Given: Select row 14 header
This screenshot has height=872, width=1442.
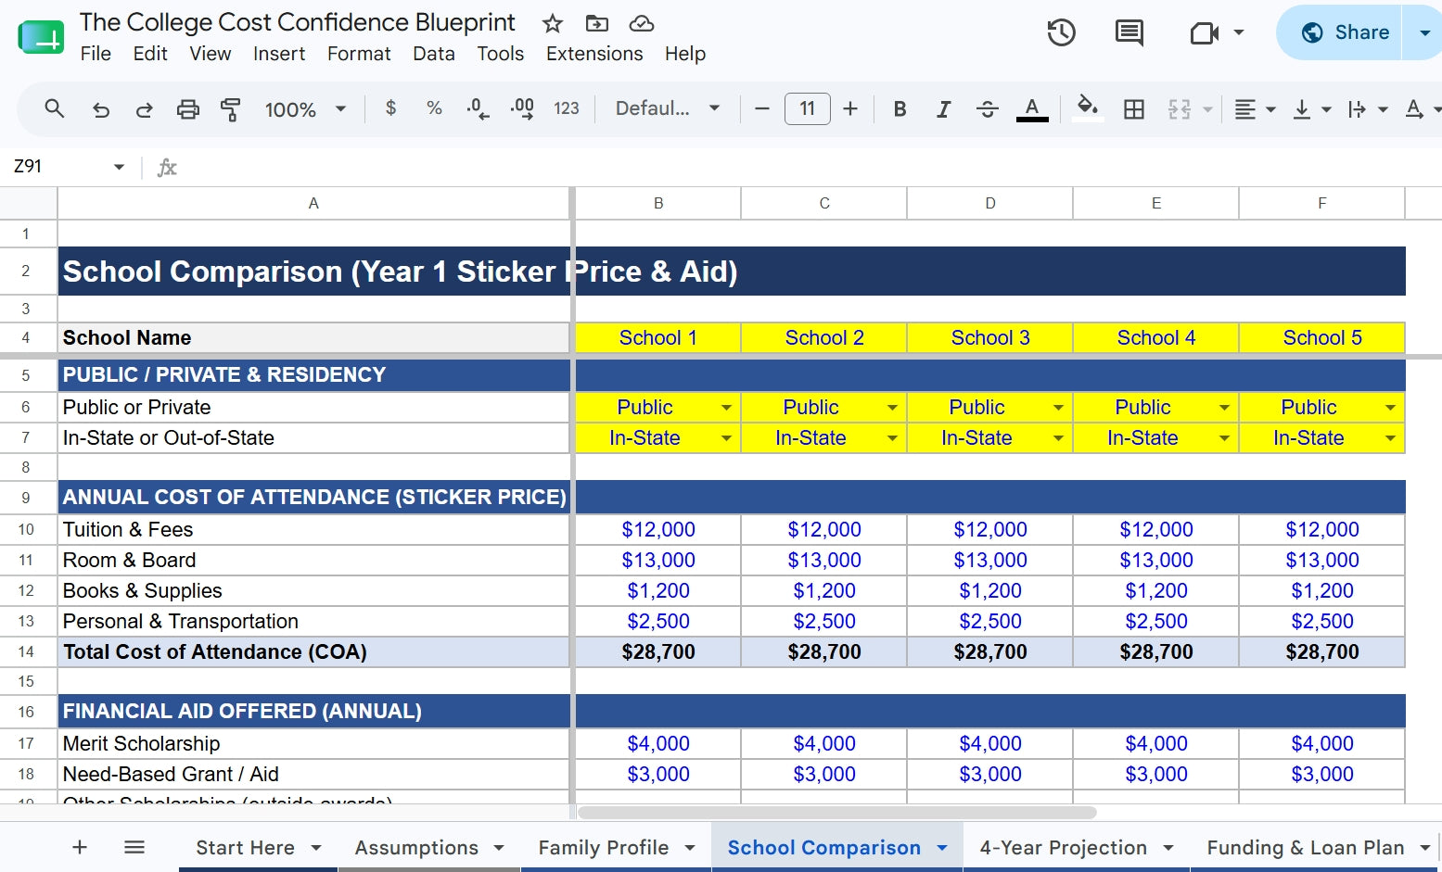Looking at the screenshot, I should click(26, 651).
